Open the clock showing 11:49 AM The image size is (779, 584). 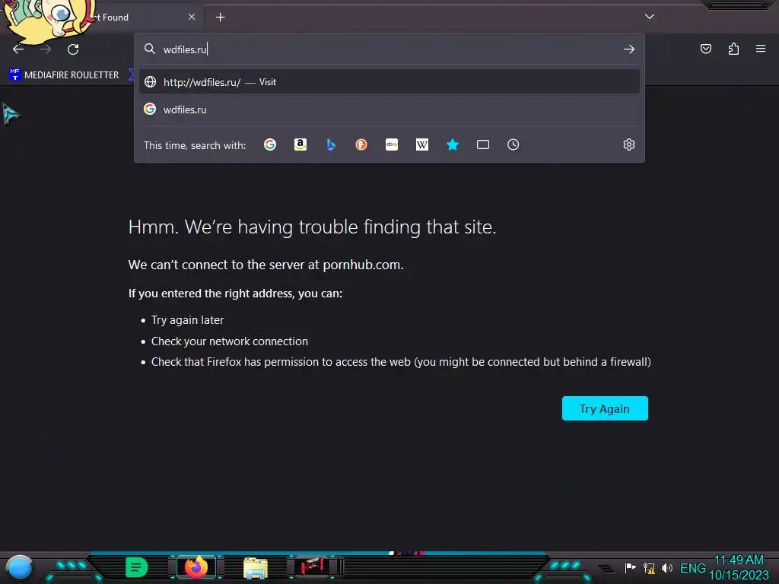[739, 567]
